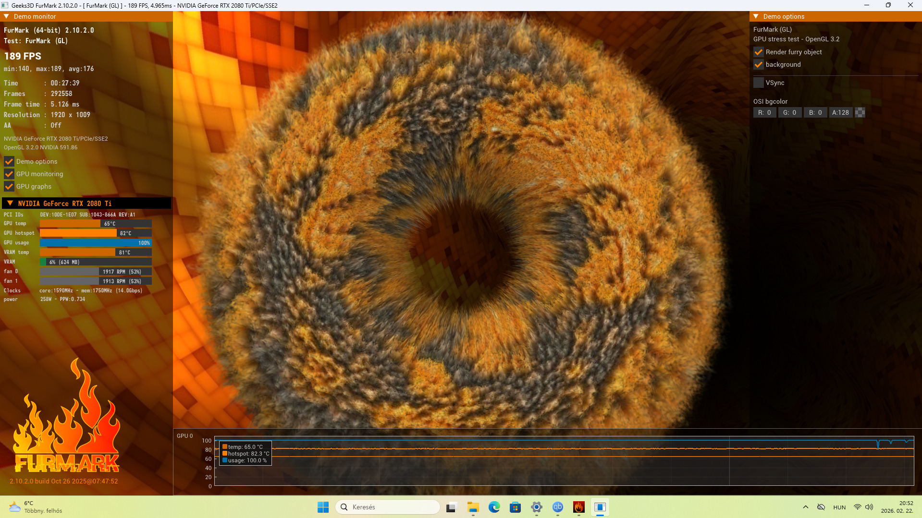This screenshot has height=518, width=922.
Task: Disable Render furry object checkbox
Action: [x=759, y=52]
